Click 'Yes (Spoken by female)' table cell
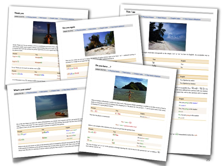Viewport: 222px width, 166px height. point(187,83)
